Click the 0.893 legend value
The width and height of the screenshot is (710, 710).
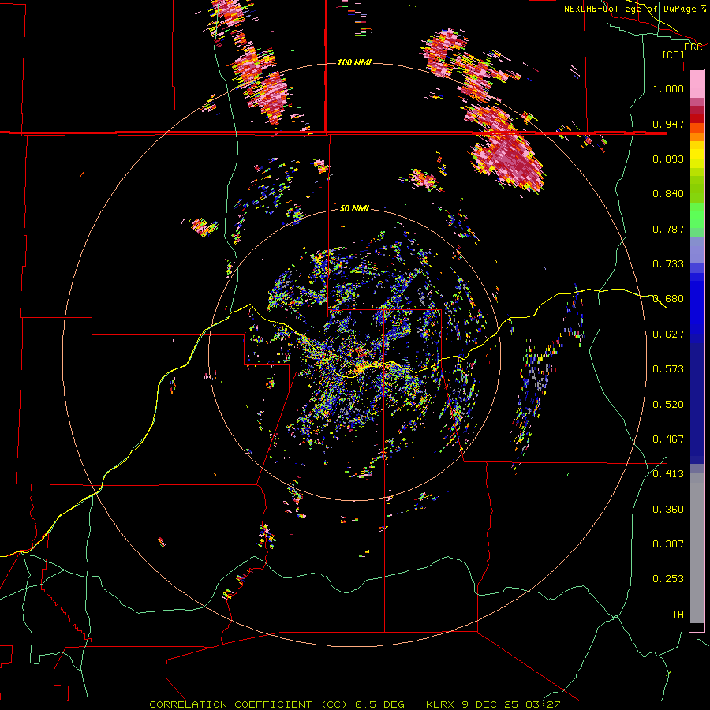(x=668, y=159)
